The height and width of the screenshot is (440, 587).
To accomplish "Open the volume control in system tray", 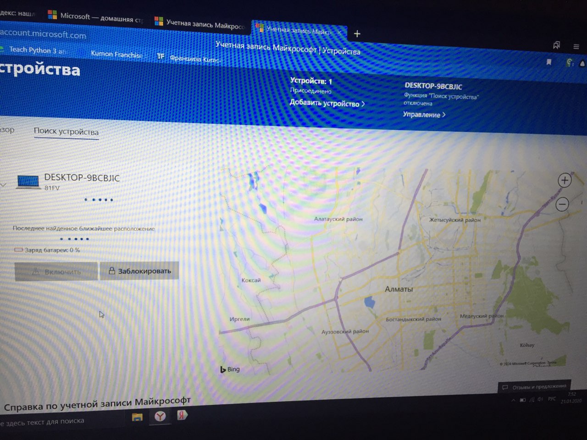I will (540, 399).
